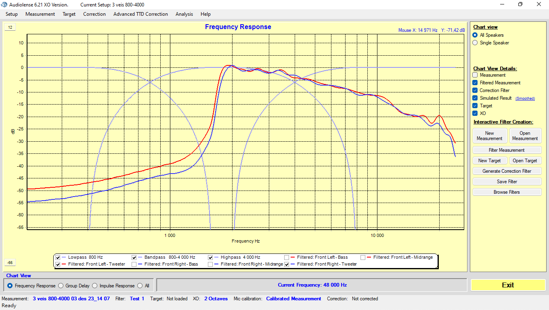The height and width of the screenshot is (310, 549).
Task: Uncheck the Highpass 4 000 Hz legend checkbox
Action: tap(211, 258)
